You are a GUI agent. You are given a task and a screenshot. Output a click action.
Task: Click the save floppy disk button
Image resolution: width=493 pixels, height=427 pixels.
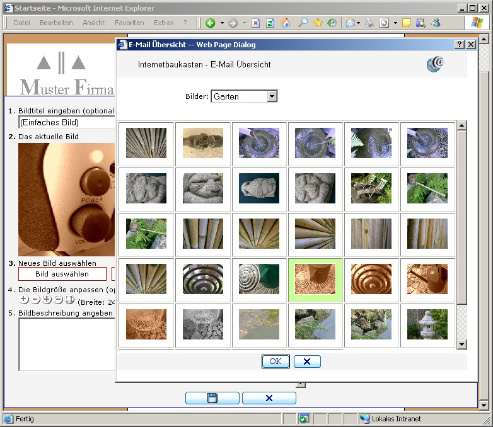212,398
